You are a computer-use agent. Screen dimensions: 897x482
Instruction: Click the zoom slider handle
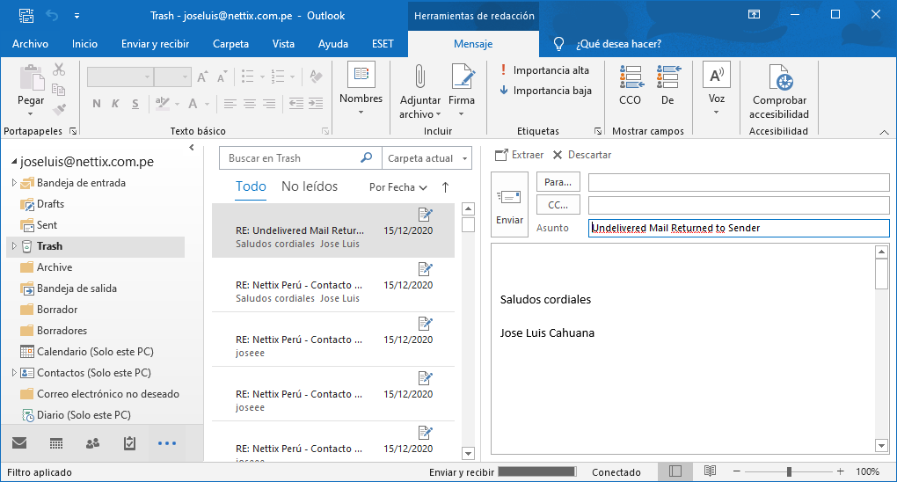click(x=789, y=471)
